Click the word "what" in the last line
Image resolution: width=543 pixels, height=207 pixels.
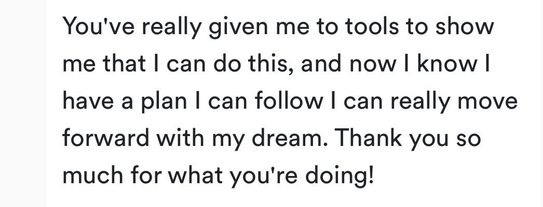pos(195,175)
